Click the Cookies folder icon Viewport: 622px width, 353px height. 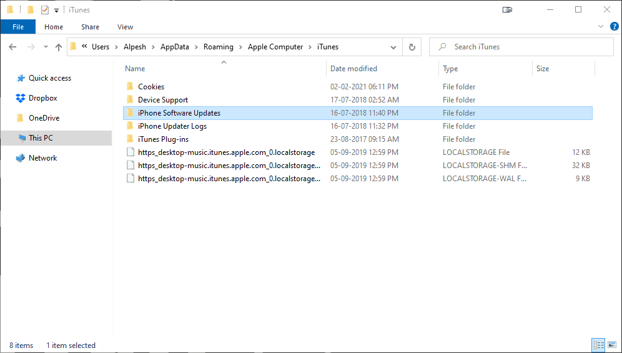[130, 86]
